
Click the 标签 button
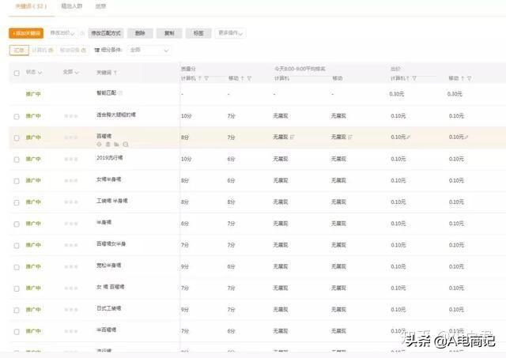pos(198,33)
